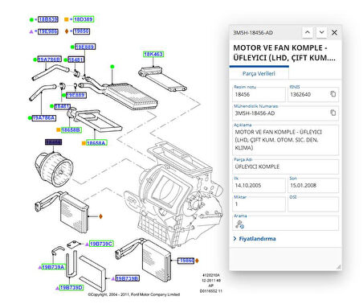This screenshot has height=304, width=363.
Task: Click the FINIS field value 1362640
Action: click(x=300, y=94)
